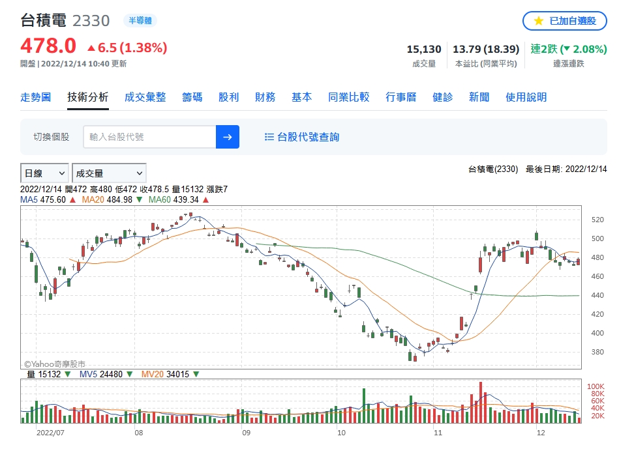Click the 100K volume axis label
Image resolution: width=619 pixels, height=462 pixels.
(x=596, y=386)
